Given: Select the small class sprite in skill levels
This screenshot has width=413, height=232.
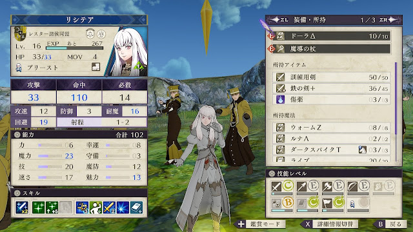Looking at the screenshot, I should pyautogui.click(x=352, y=204).
